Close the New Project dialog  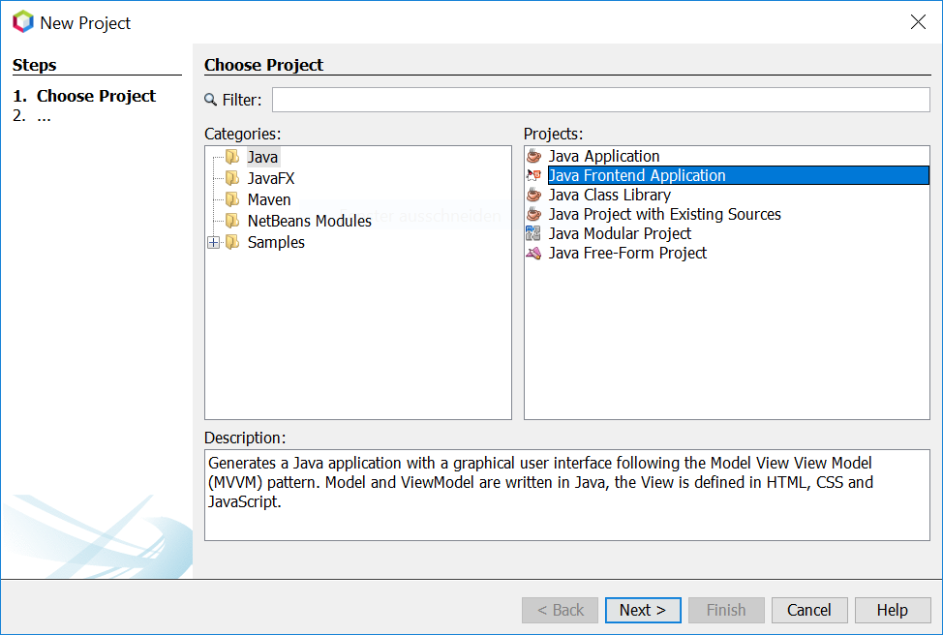pos(918,22)
